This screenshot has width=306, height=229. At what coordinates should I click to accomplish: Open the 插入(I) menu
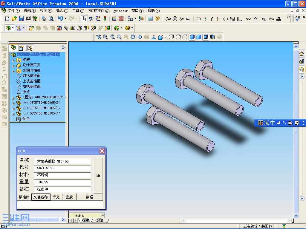[x=62, y=11]
